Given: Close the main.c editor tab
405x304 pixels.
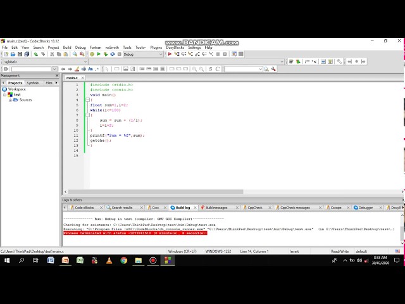Looking at the screenshot, I should 83,78.
